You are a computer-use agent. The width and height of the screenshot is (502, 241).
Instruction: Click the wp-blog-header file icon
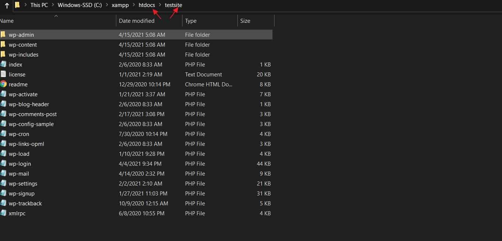coord(3,104)
